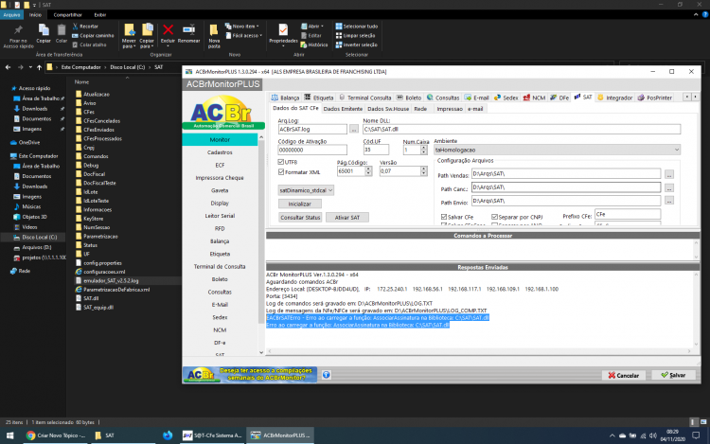Screen dimensions: 710x444
Task: Click the Renomear icon in Explorer ribbon
Action: pyautogui.click(x=188, y=30)
